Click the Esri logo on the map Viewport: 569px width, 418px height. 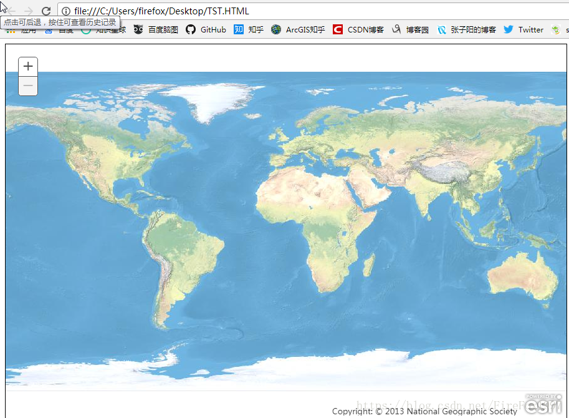(x=543, y=404)
